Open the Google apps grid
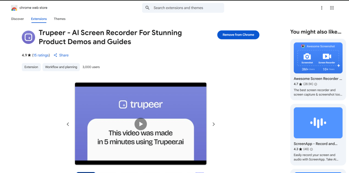Screen dimensions: 349x173 (332, 8)
